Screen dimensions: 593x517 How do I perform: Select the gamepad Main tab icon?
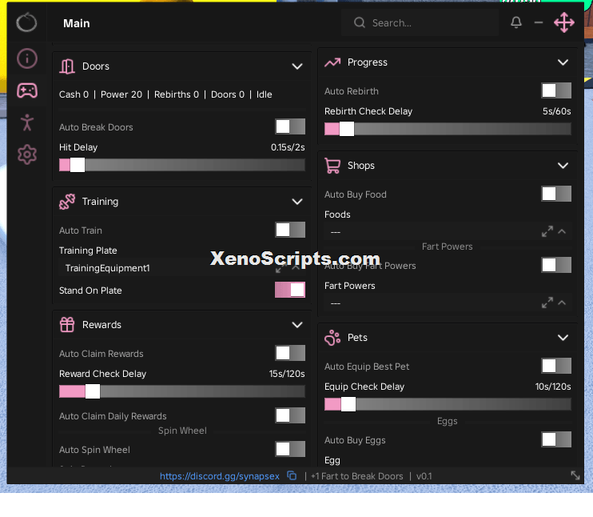[27, 90]
